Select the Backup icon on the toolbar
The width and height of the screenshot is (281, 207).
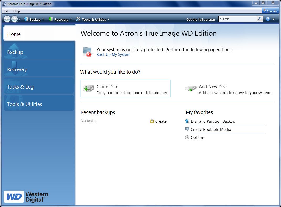(26, 19)
